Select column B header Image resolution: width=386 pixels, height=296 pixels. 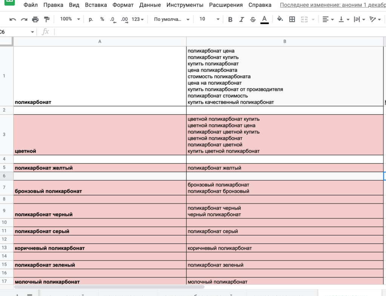pos(285,41)
